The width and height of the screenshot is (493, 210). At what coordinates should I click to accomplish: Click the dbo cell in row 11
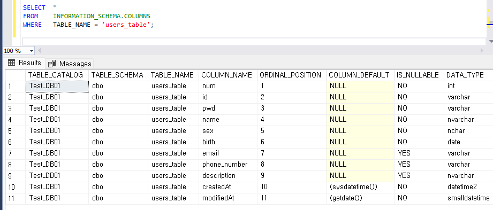coord(118,199)
